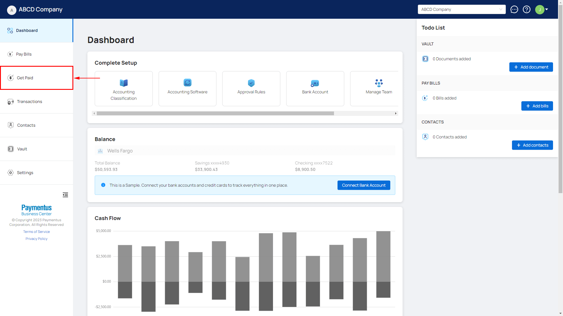Open the chat messages icon in header

tap(514, 9)
